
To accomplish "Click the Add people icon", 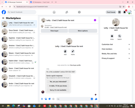I will 65,51.
